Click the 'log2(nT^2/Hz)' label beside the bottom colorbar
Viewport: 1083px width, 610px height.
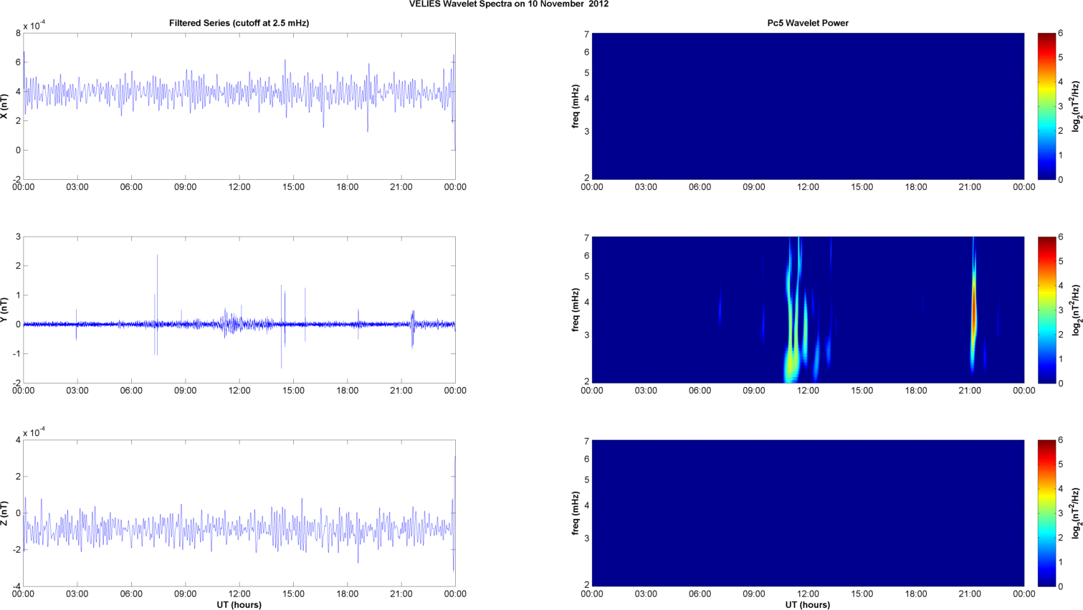1076,513
